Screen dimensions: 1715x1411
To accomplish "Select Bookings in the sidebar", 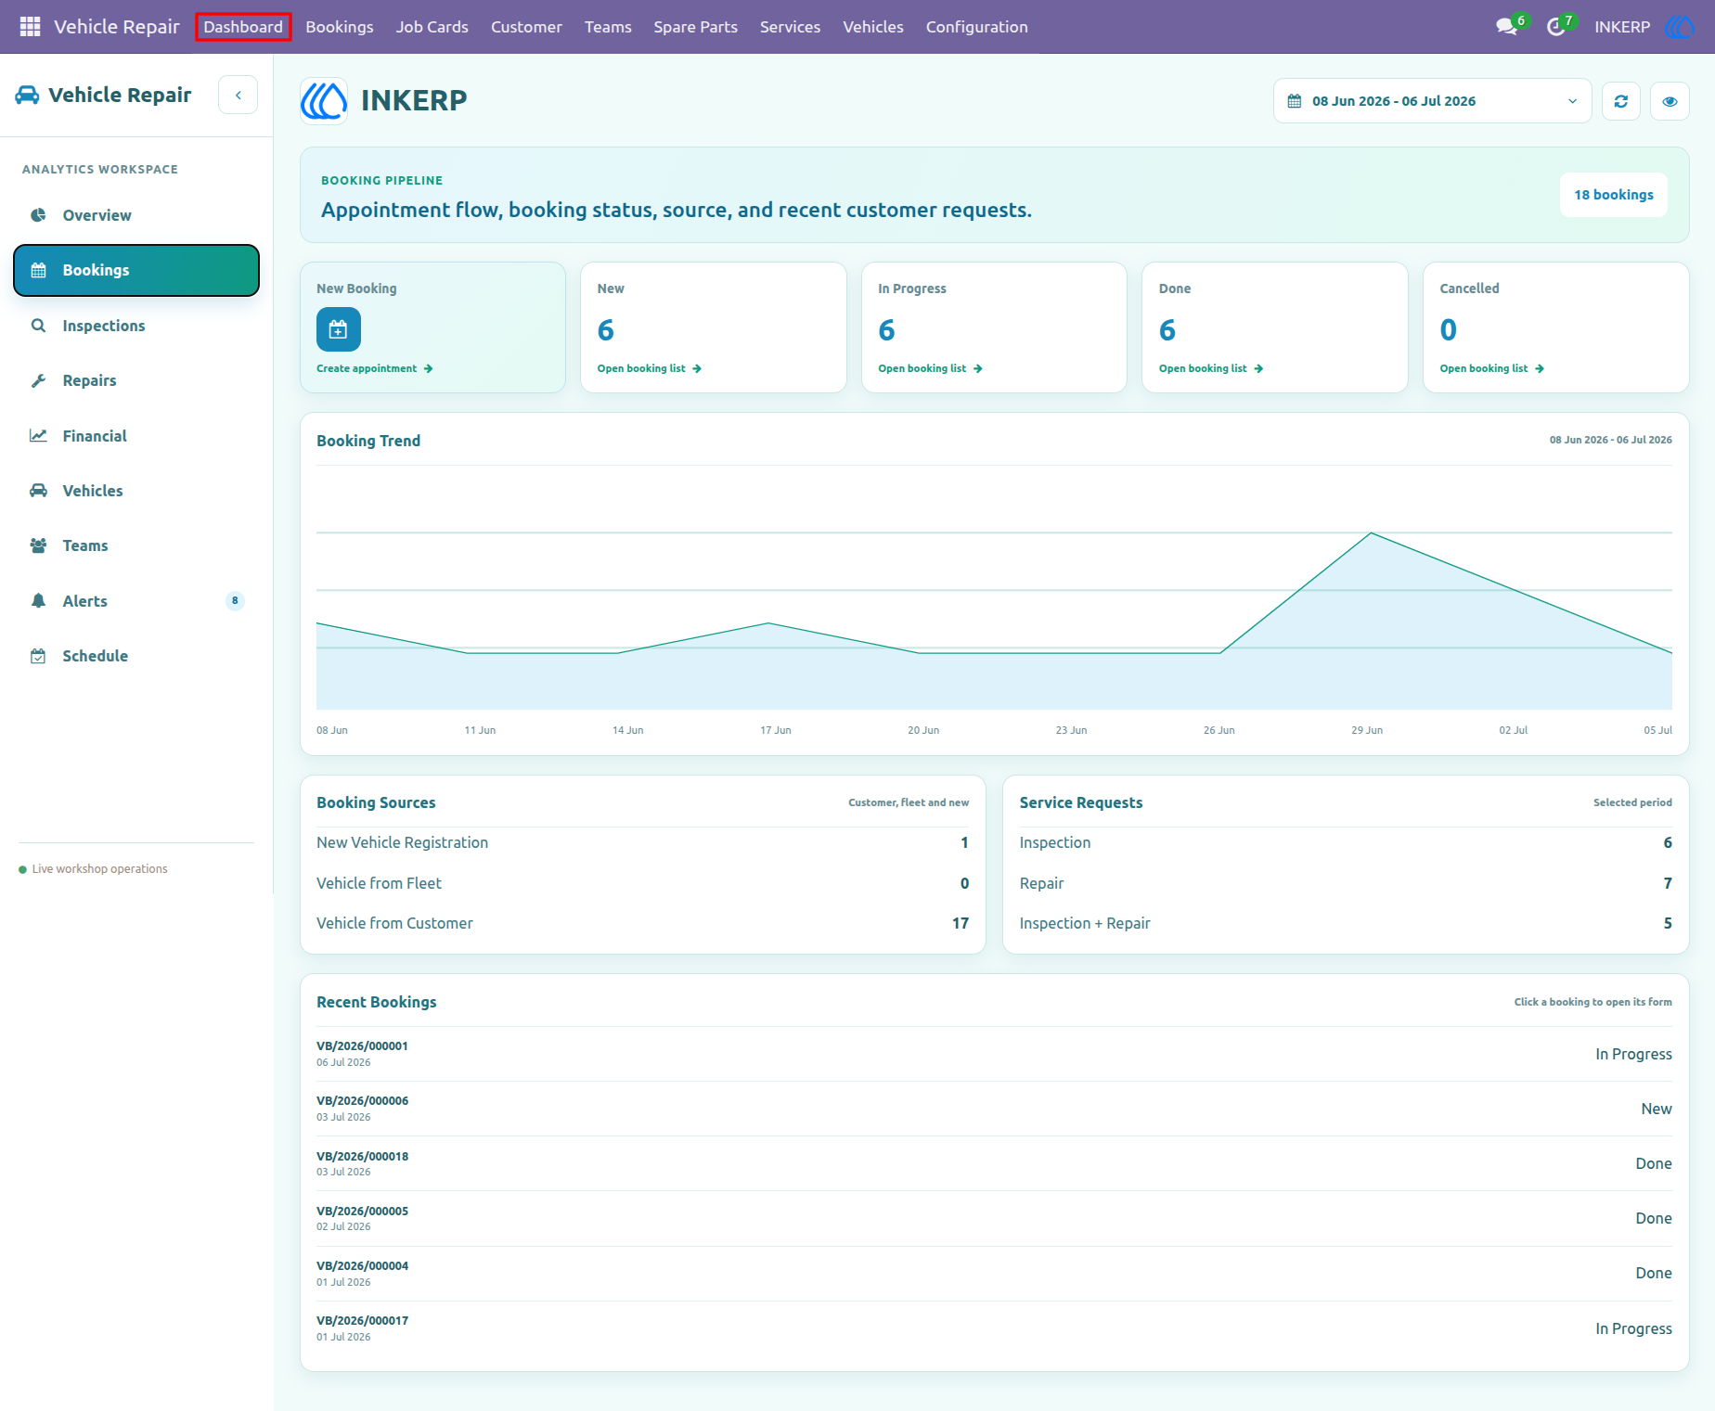I will click(x=136, y=270).
